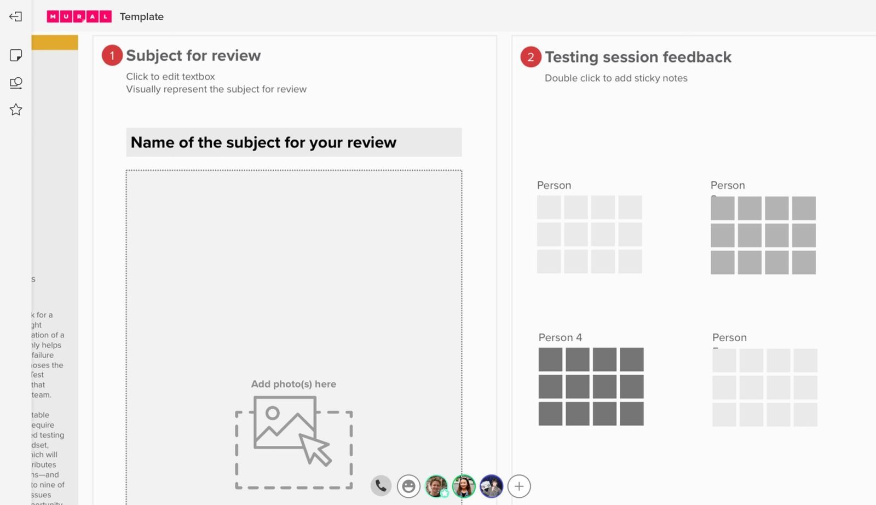Click the Testing session feedback heading
876x505 pixels.
tap(638, 57)
